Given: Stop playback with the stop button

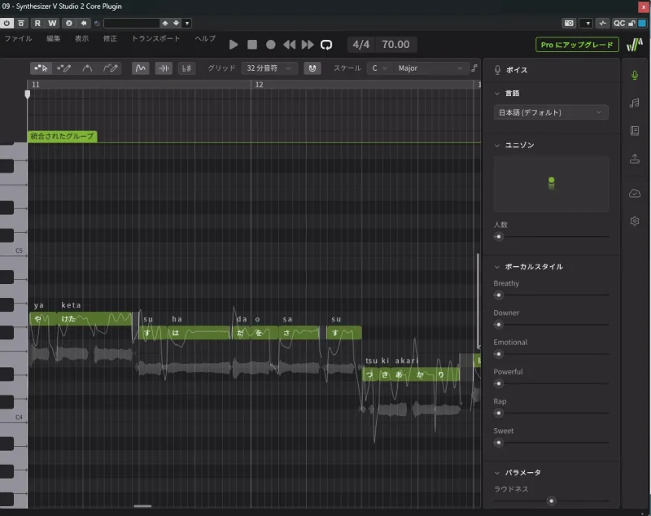Looking at the screenshot, I should [x=252, y=45].
